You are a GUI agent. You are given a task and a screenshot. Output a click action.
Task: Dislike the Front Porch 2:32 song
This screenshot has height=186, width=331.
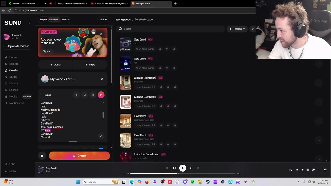(x=168, y=144)
